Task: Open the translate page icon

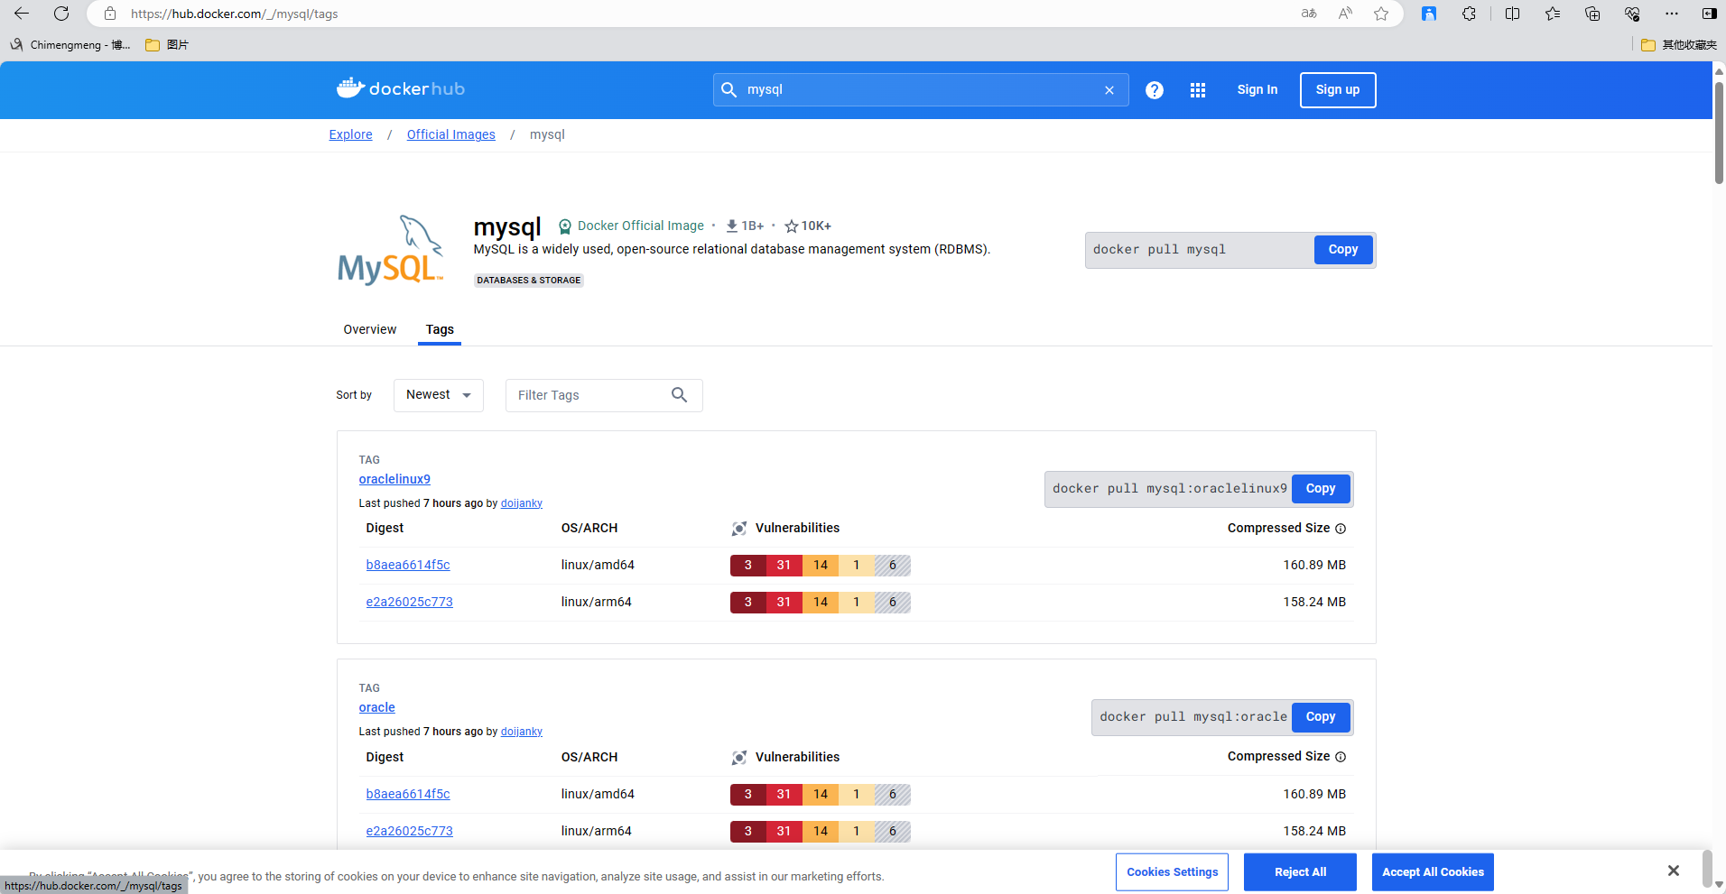Action: click(x=1309, y=14)
